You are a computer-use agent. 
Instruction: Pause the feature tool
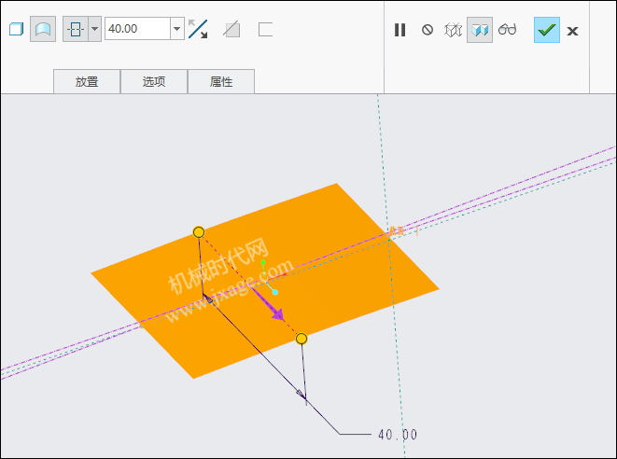click(x=400, y=30)
